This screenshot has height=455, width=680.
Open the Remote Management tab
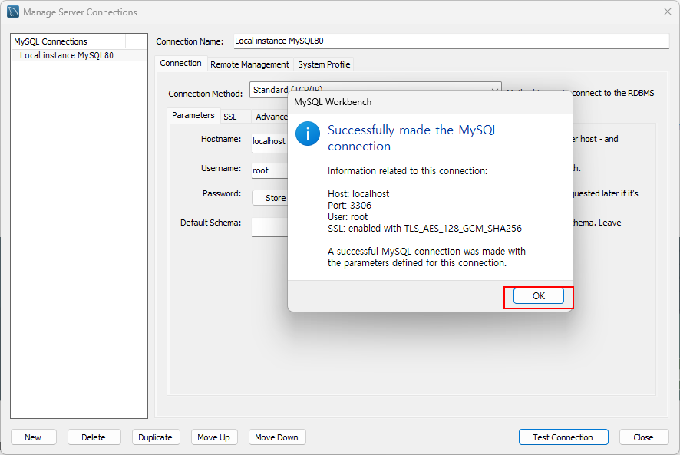coord(249,64)
